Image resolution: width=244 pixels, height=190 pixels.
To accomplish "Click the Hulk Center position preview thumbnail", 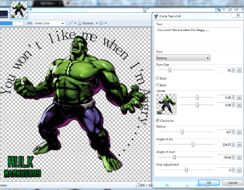I will [166, 104].
